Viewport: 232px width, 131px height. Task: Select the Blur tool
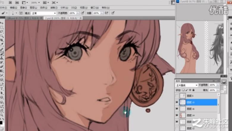2,75
